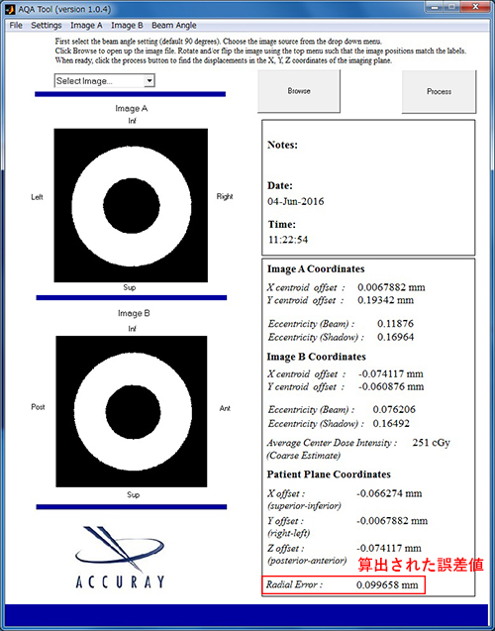Close the AQA Tool window
The image size is (495, 631).
(475, 7)
